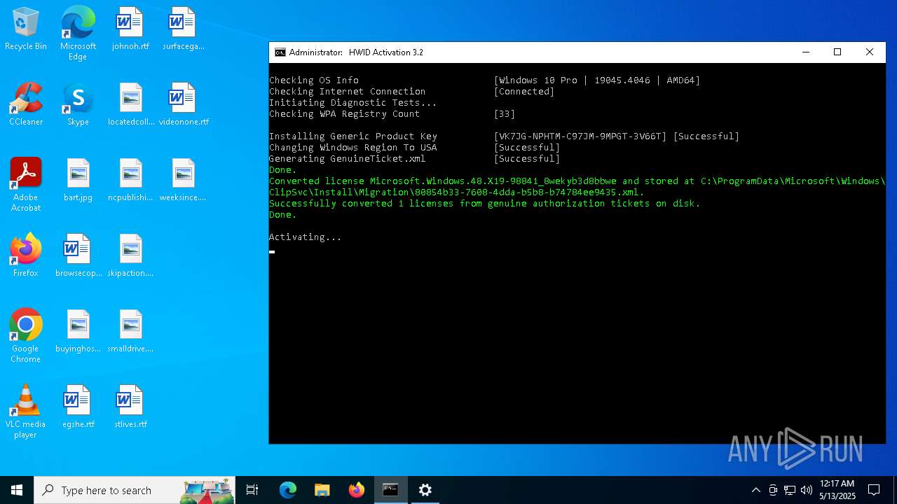Open VLC media player shortcut

26,412
